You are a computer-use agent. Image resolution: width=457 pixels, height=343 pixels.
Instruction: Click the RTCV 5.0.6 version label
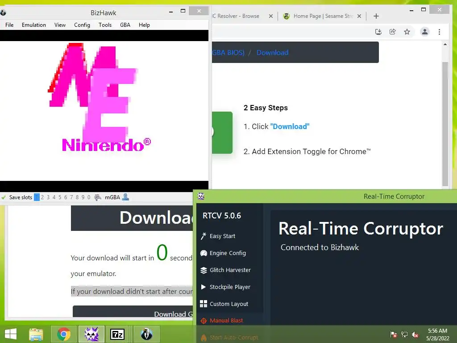(x=222, y=216)
